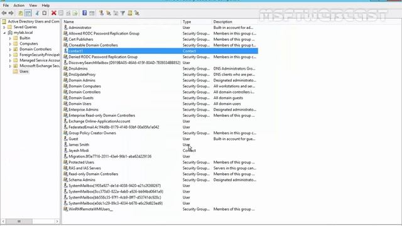Expand the Saved Queries node
Screen dimensions: 402x226
pyautogui.click(x=4, y=27)
